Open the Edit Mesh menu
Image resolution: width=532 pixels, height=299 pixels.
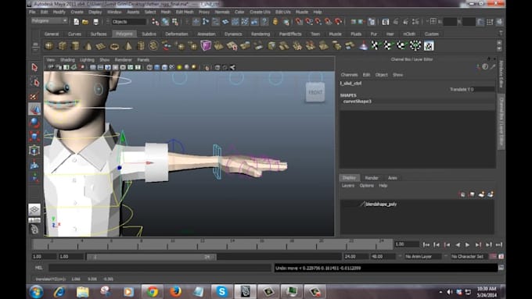tap(185, 12)
